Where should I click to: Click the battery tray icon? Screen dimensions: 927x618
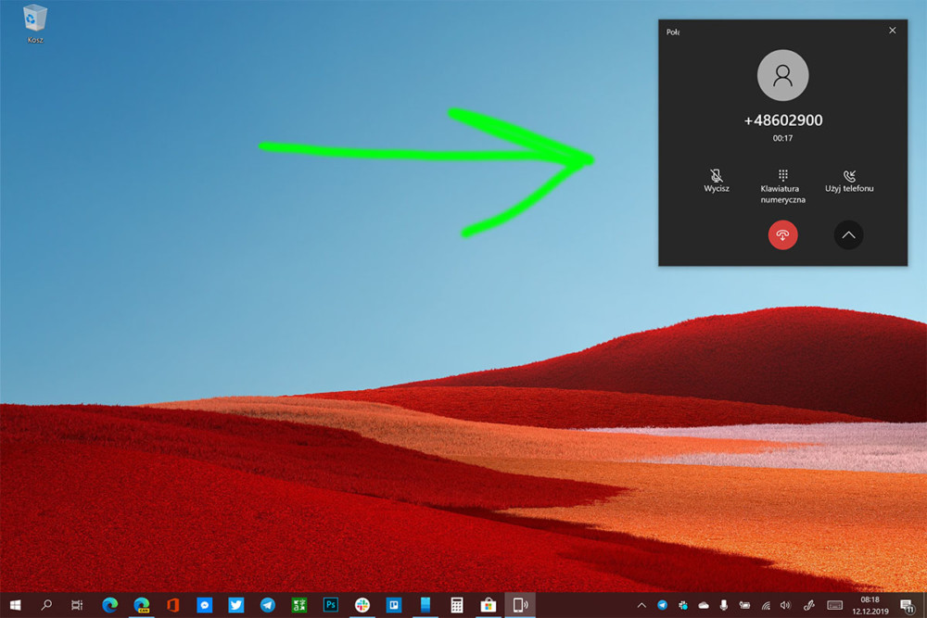(744, 605)
